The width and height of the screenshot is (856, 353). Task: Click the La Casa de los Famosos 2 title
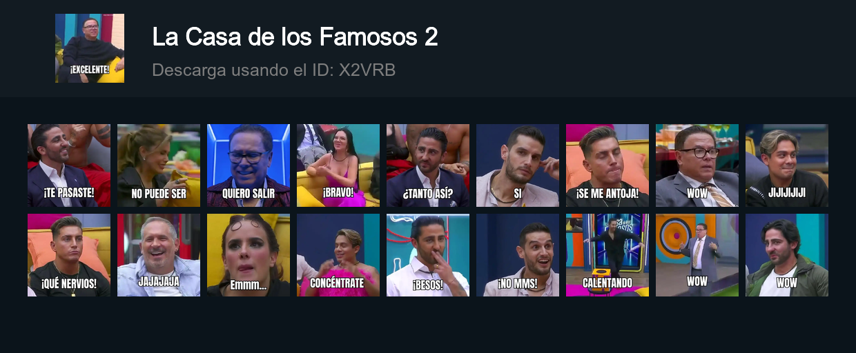295,37
